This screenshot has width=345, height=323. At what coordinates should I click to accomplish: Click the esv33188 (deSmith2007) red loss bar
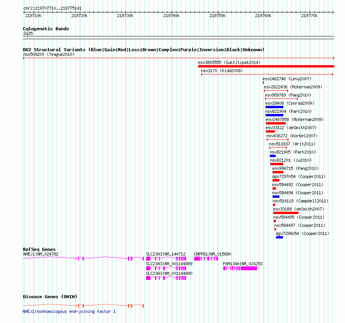click(x=286, y=213)
